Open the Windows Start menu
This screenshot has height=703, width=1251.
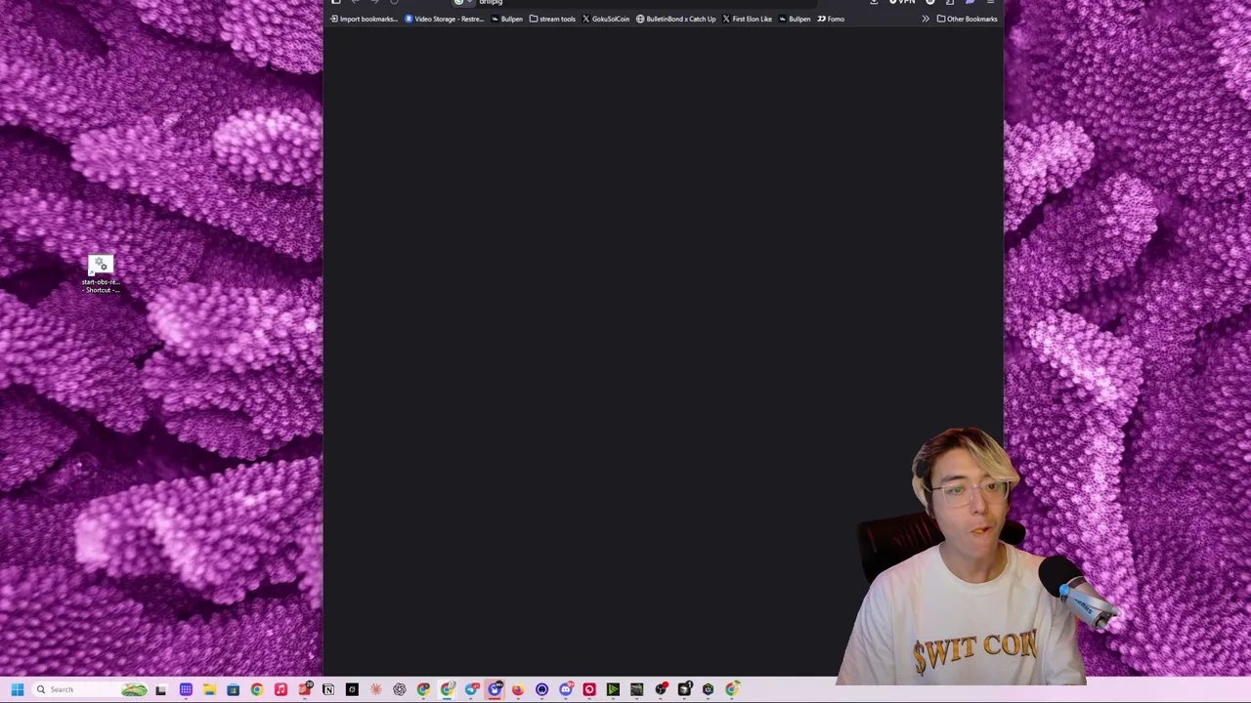pyautogui.click(x=17, y=689)
